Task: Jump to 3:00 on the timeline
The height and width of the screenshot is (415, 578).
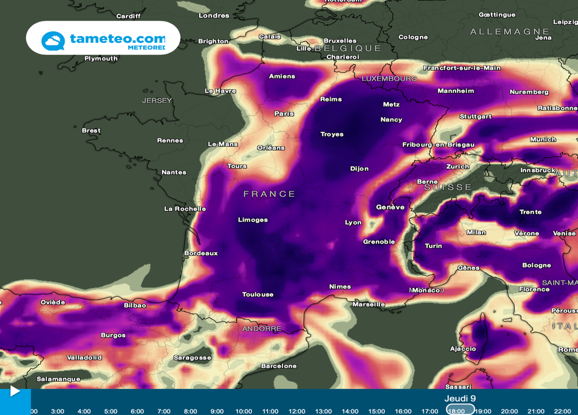Action: pyautogui.click(x=58, y=411)
